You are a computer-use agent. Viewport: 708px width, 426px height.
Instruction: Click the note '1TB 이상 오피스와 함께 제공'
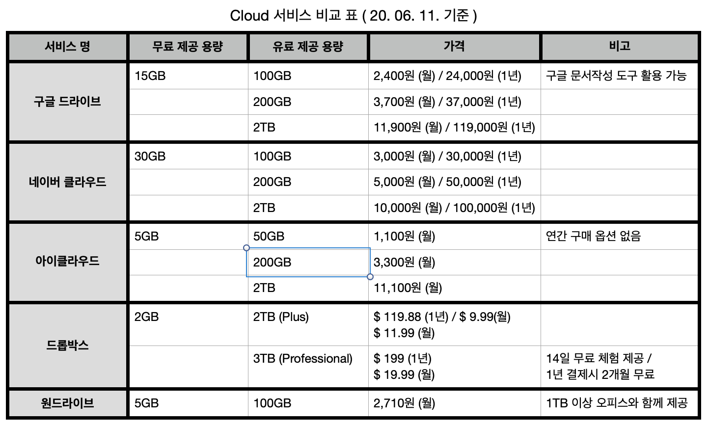[617, 403]
